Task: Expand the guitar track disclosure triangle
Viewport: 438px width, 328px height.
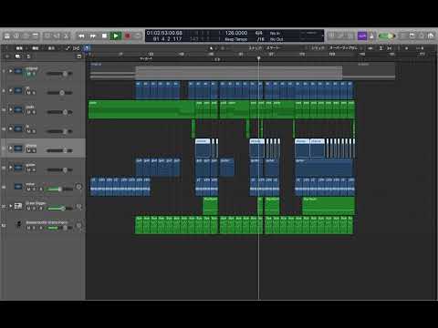Action: pos(11,168)
